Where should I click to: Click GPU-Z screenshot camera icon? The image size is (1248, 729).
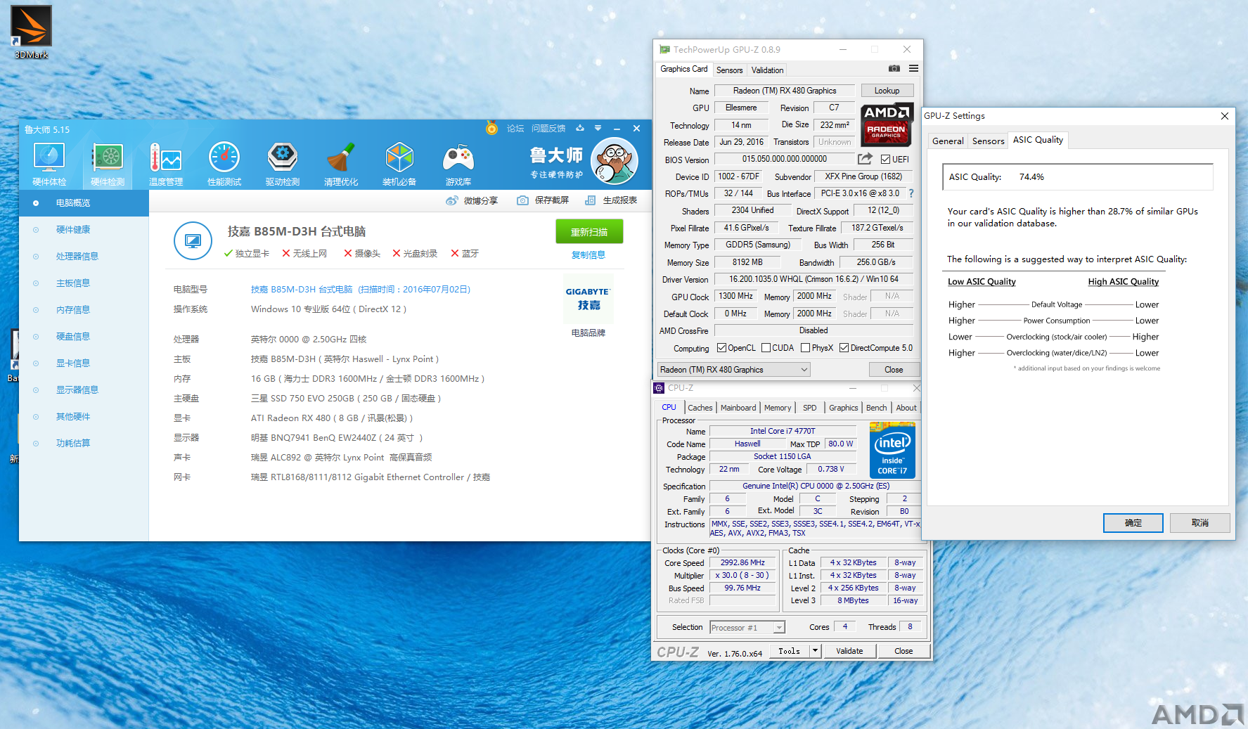pos(894,69)
